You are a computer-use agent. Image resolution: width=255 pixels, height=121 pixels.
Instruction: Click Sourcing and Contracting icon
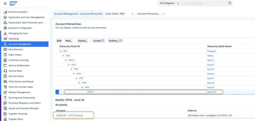tap(5, 98)
